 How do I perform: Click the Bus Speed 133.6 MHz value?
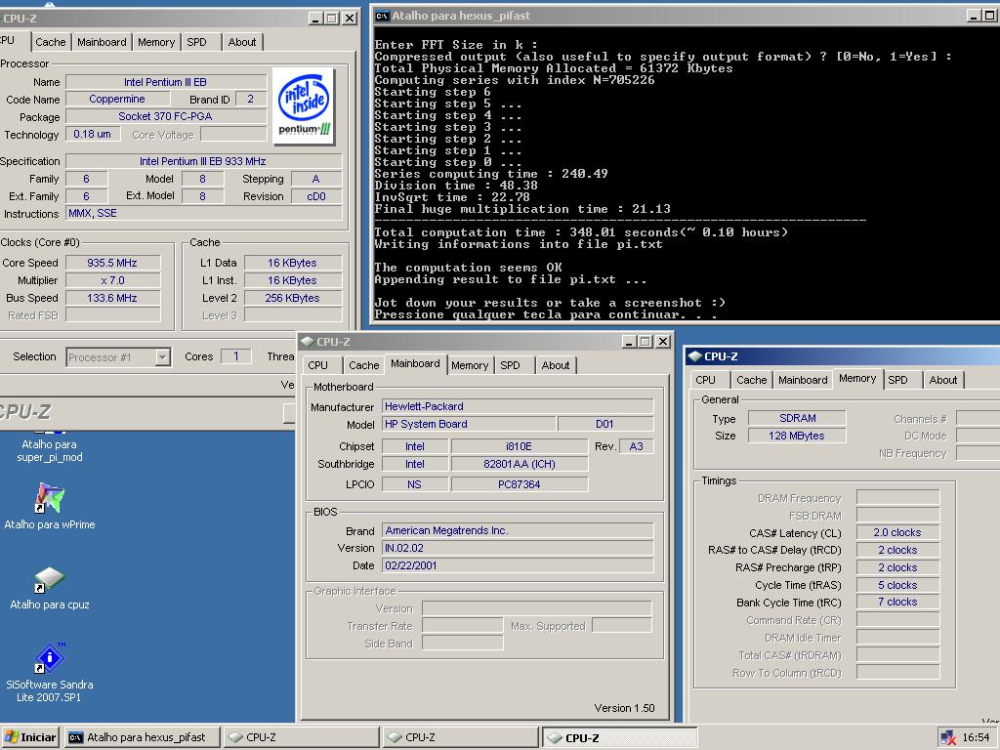(113, 298)
